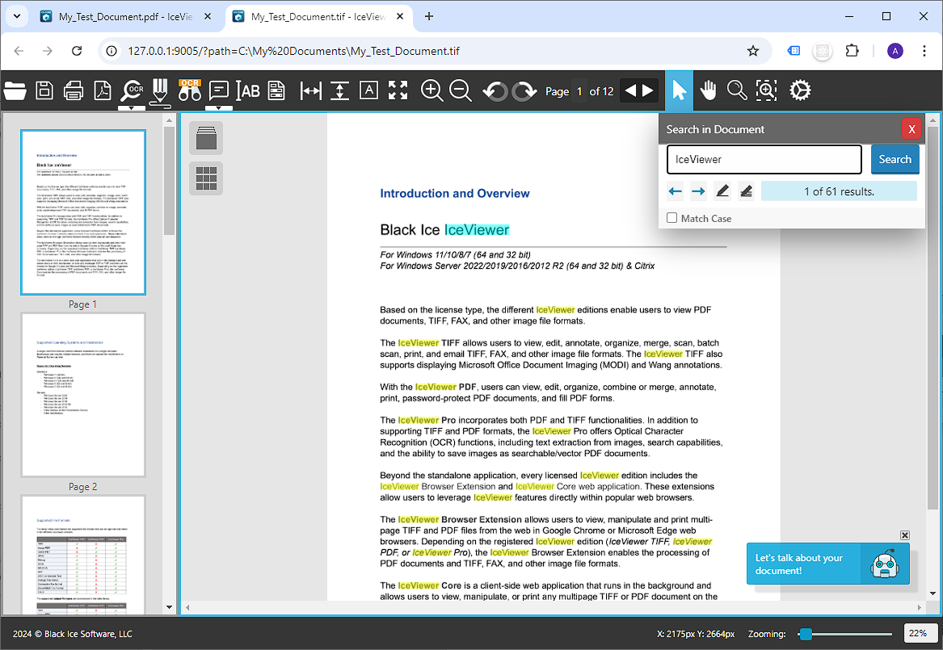Click the thumbnail panel scrollbar down arrow
The width and height of the screenshot is (943, 650).
point(169,607)
